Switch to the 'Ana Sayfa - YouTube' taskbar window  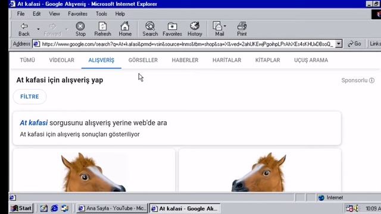[113, 208]
